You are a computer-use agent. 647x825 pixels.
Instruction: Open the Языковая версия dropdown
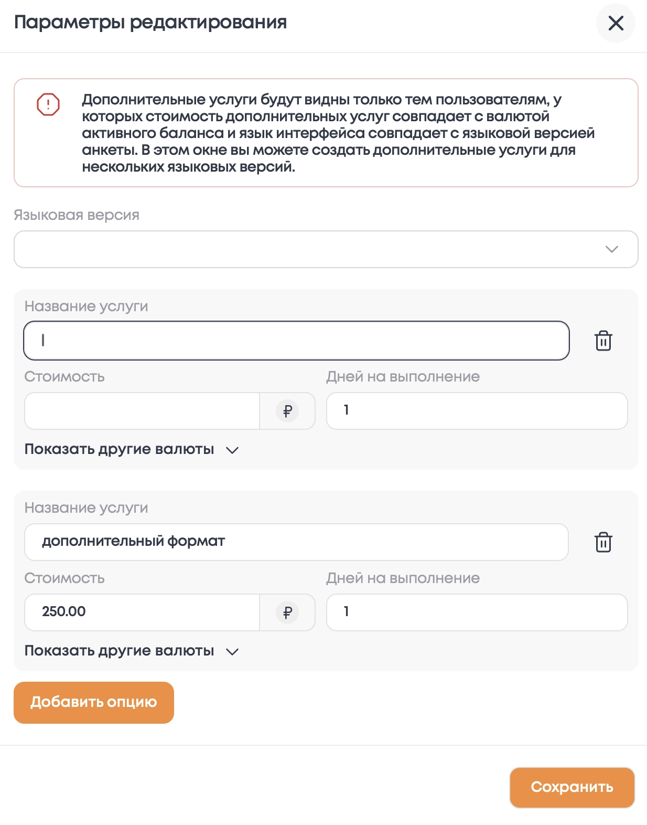(x=326, y=249)
